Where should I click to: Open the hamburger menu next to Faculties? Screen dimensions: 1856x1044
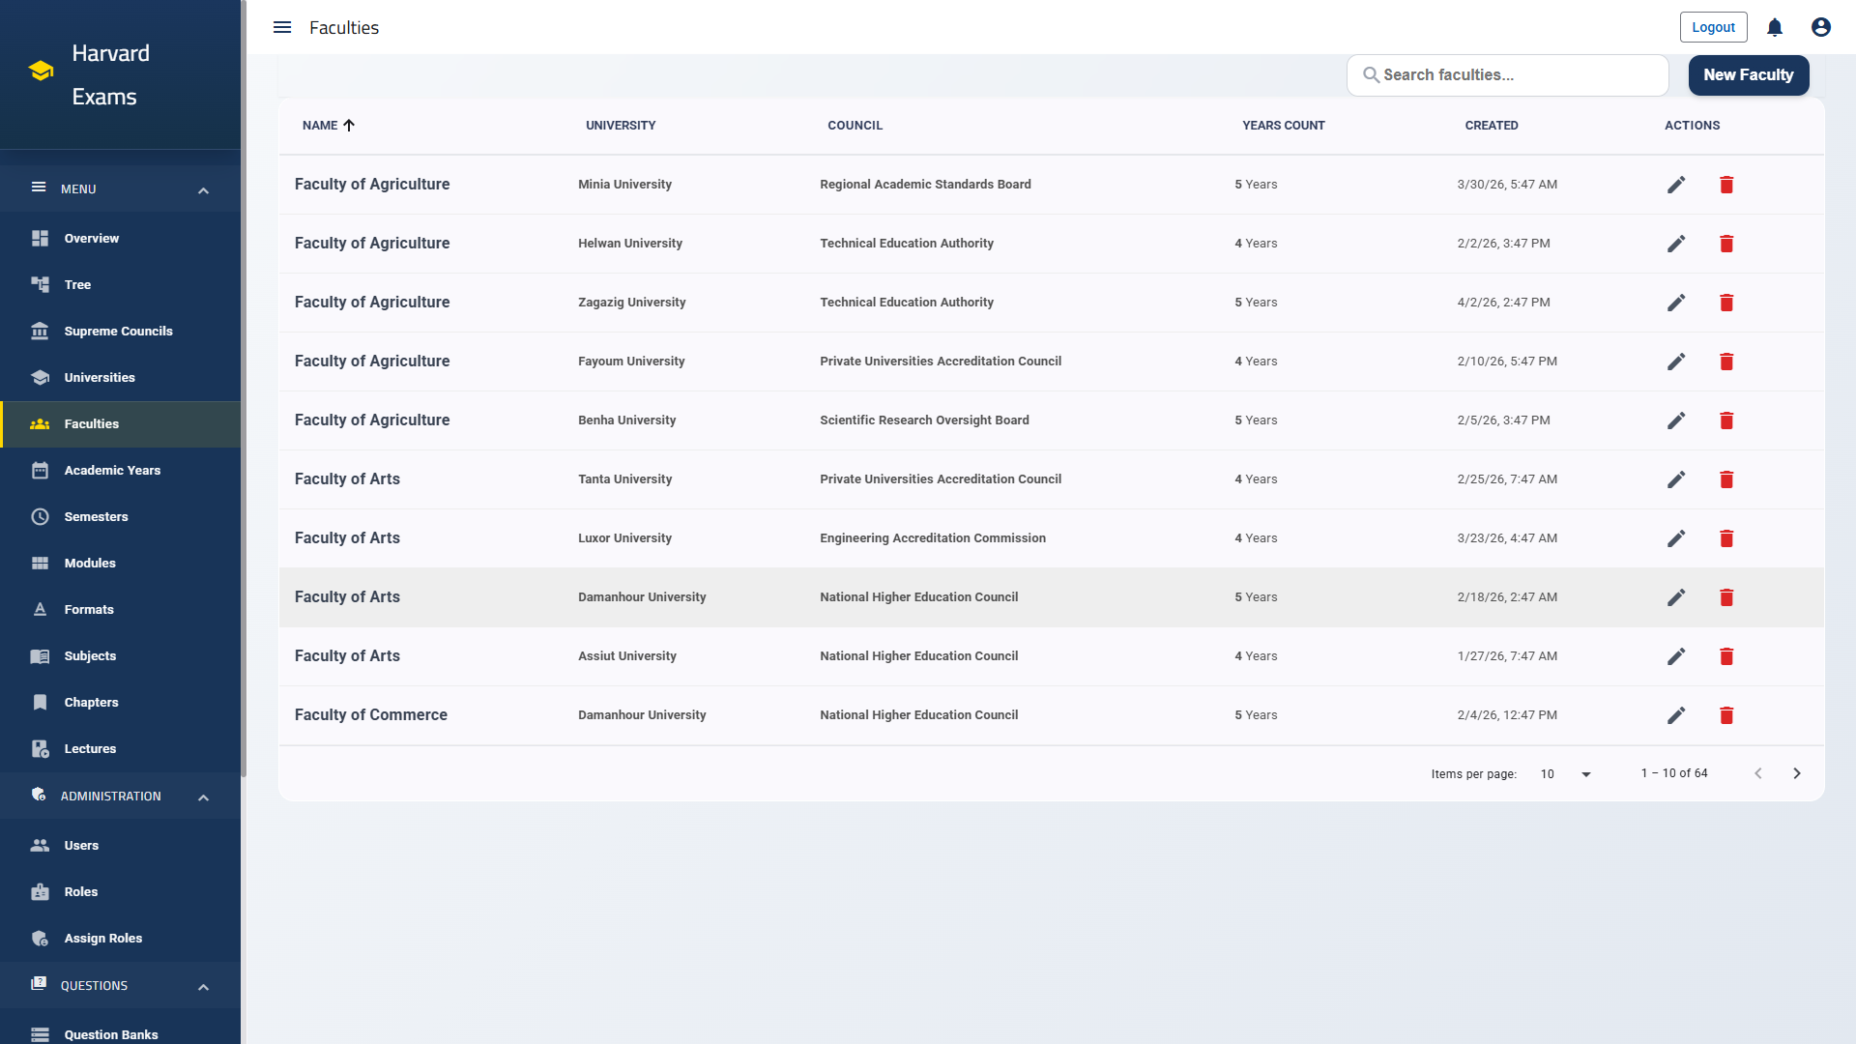coord(282,27)
